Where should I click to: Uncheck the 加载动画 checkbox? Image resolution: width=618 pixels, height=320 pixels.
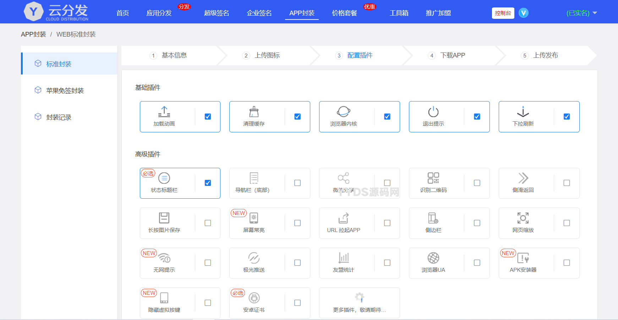coord(208,116)
